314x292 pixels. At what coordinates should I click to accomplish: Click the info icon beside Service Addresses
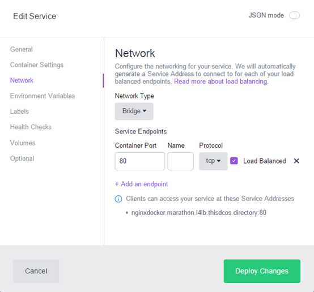118,199
